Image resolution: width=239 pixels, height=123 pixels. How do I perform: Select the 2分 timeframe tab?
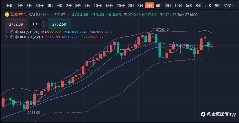pos(69,6)
